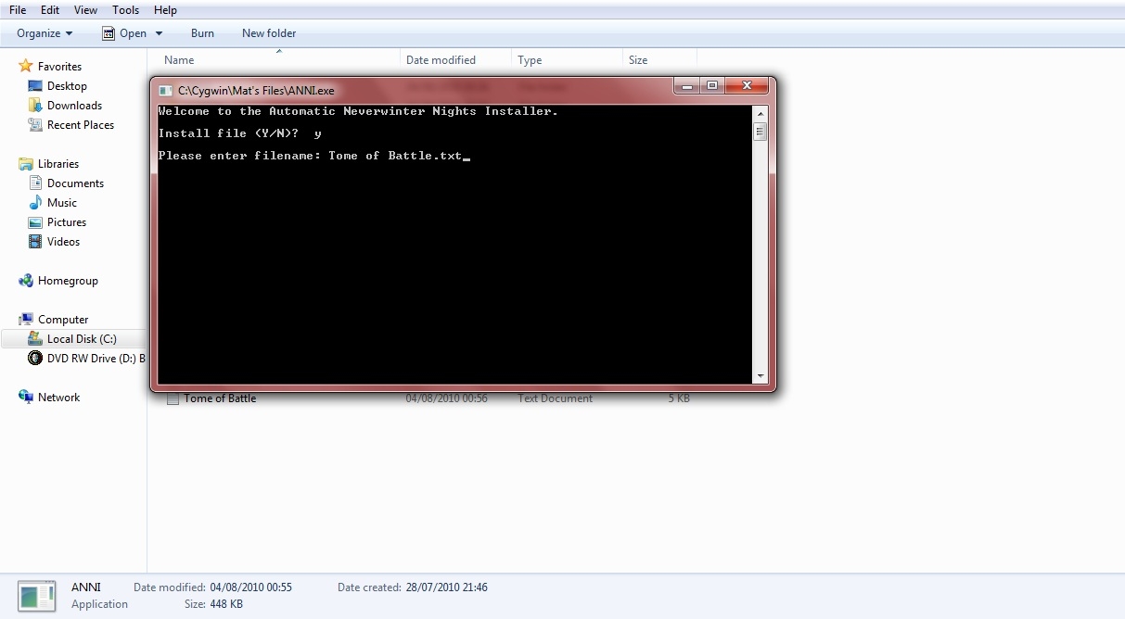Expand the Open button dropdown arrow

(159, 33)
